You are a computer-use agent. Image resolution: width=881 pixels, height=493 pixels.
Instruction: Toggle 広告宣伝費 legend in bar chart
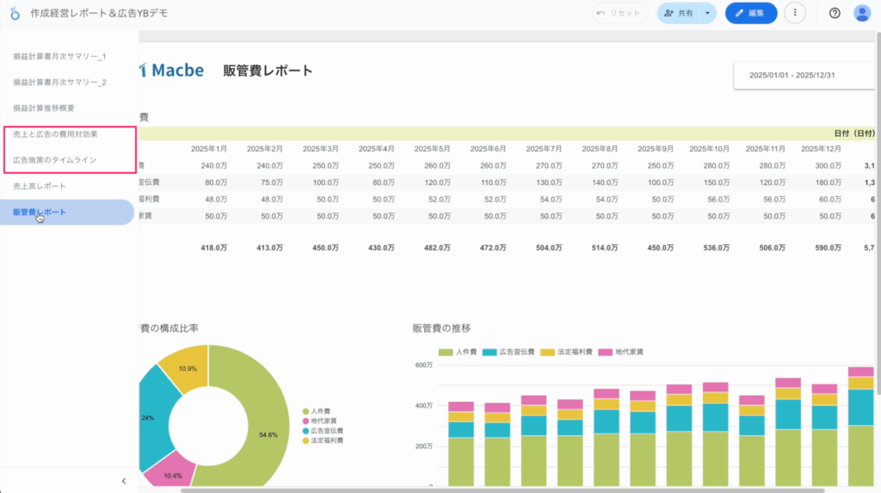coord(509,352)
